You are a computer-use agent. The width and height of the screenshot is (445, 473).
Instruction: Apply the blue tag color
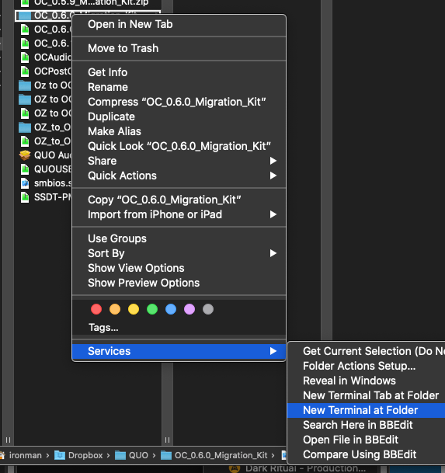point(171,309)
